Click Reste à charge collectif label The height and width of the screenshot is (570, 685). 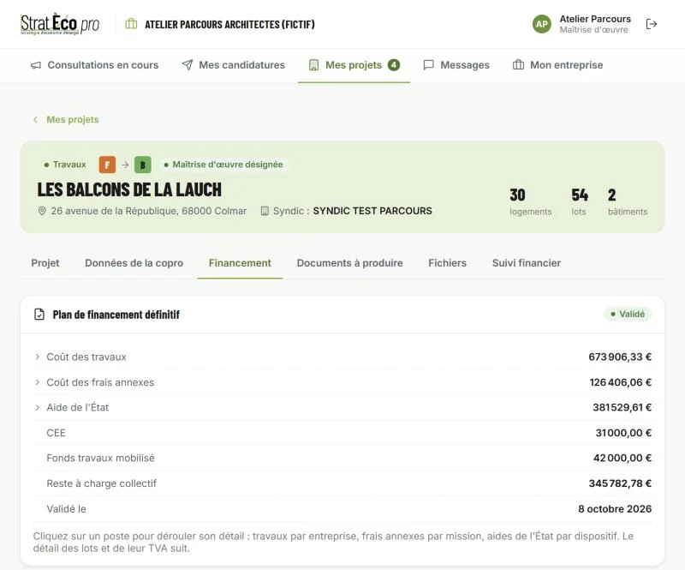101,483
